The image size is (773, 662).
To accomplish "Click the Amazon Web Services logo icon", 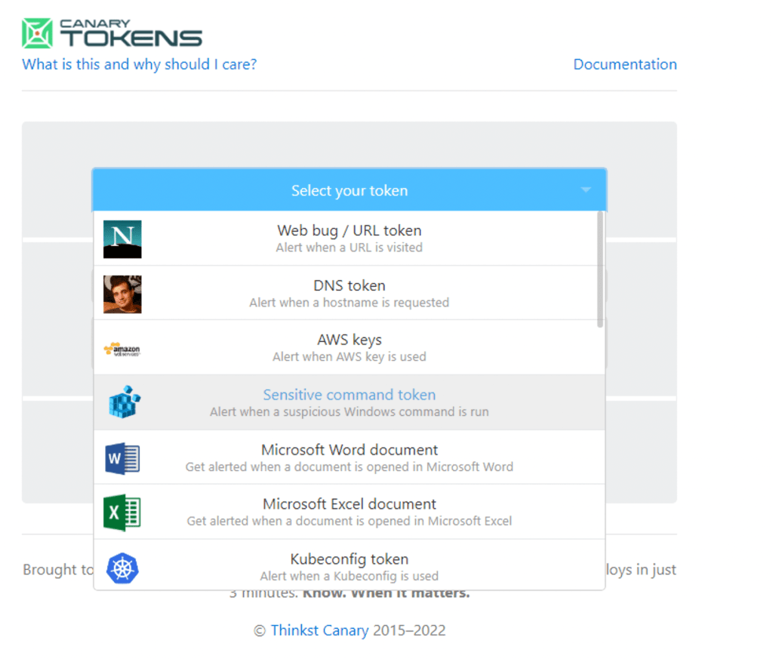I will click(122, 349).
